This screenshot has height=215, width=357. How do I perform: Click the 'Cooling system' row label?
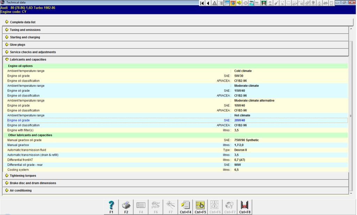[x=18, y=170]
